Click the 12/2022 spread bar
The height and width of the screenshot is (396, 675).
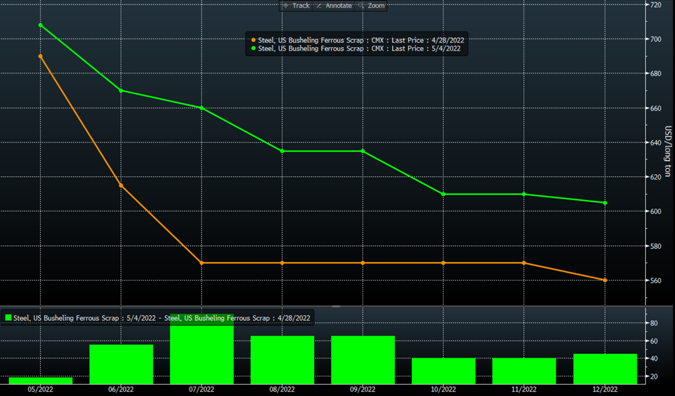(x=605, y=368)
